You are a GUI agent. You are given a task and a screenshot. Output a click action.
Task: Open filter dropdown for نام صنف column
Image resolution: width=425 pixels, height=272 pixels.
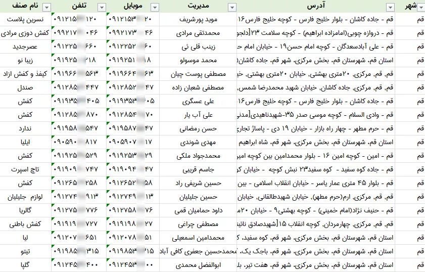click(46, 7)
